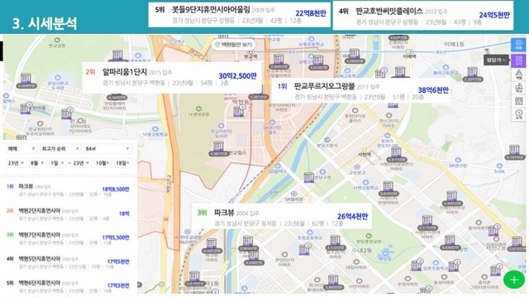
Task: Click the 알파리움1단지 2위 info card
Action: pyautogui.click(x=172, y=77)
